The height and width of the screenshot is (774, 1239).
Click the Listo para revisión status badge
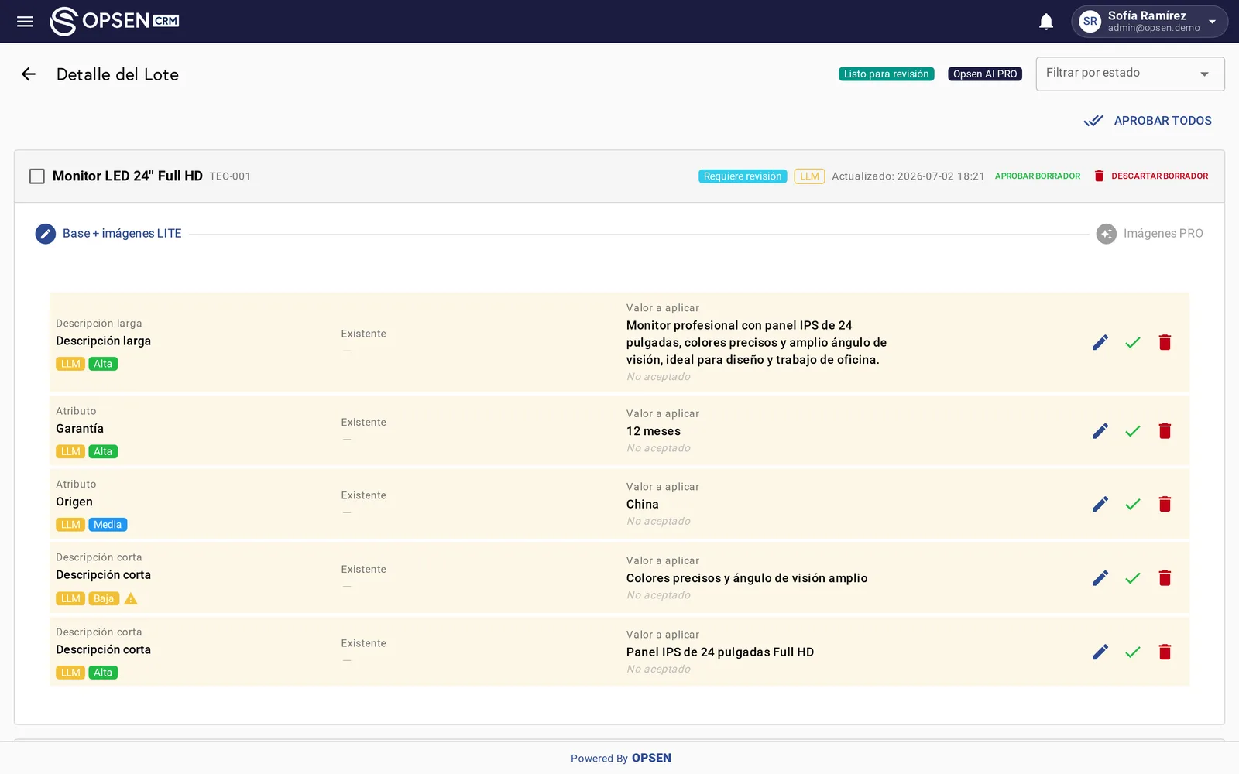click(x=886, y=74)
